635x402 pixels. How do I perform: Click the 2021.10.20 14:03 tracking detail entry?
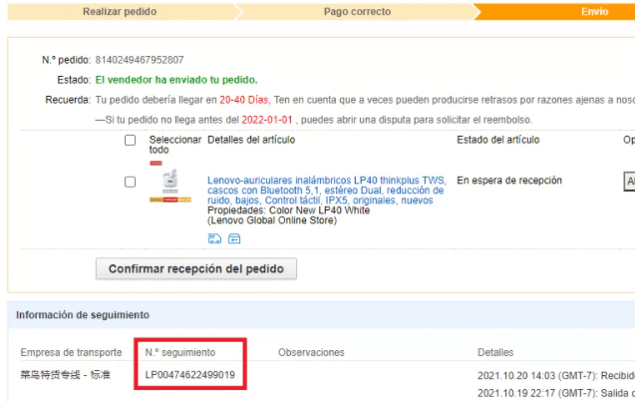click(555, 375)
